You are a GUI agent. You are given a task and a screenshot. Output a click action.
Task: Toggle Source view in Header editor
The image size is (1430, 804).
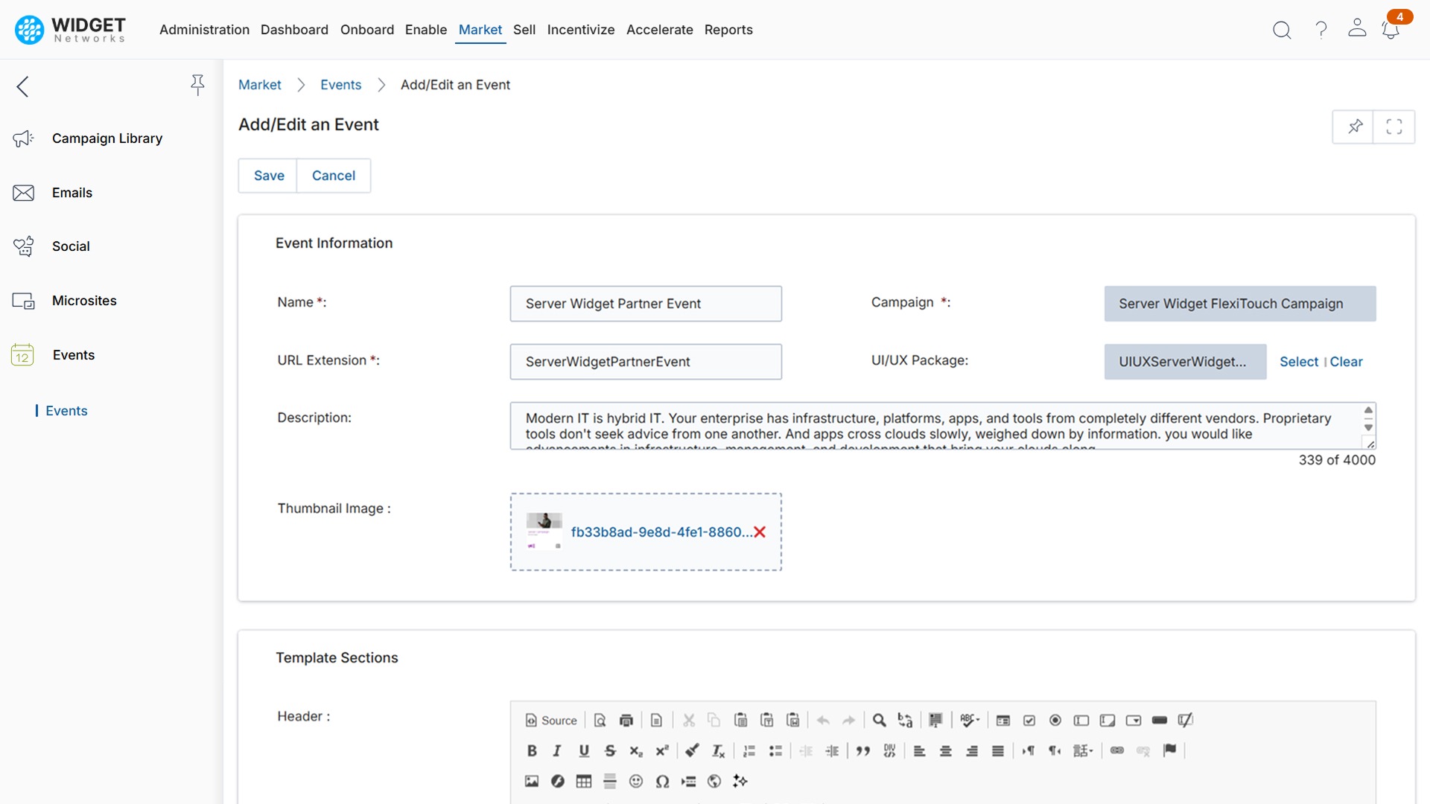point(552,720)
